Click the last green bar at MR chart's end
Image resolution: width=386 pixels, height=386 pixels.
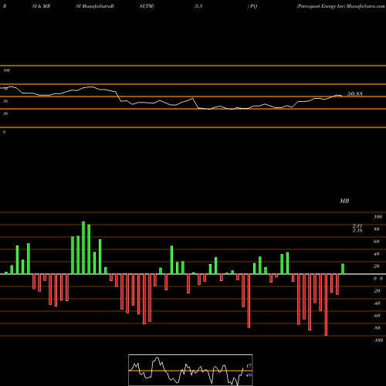[343, 269]
